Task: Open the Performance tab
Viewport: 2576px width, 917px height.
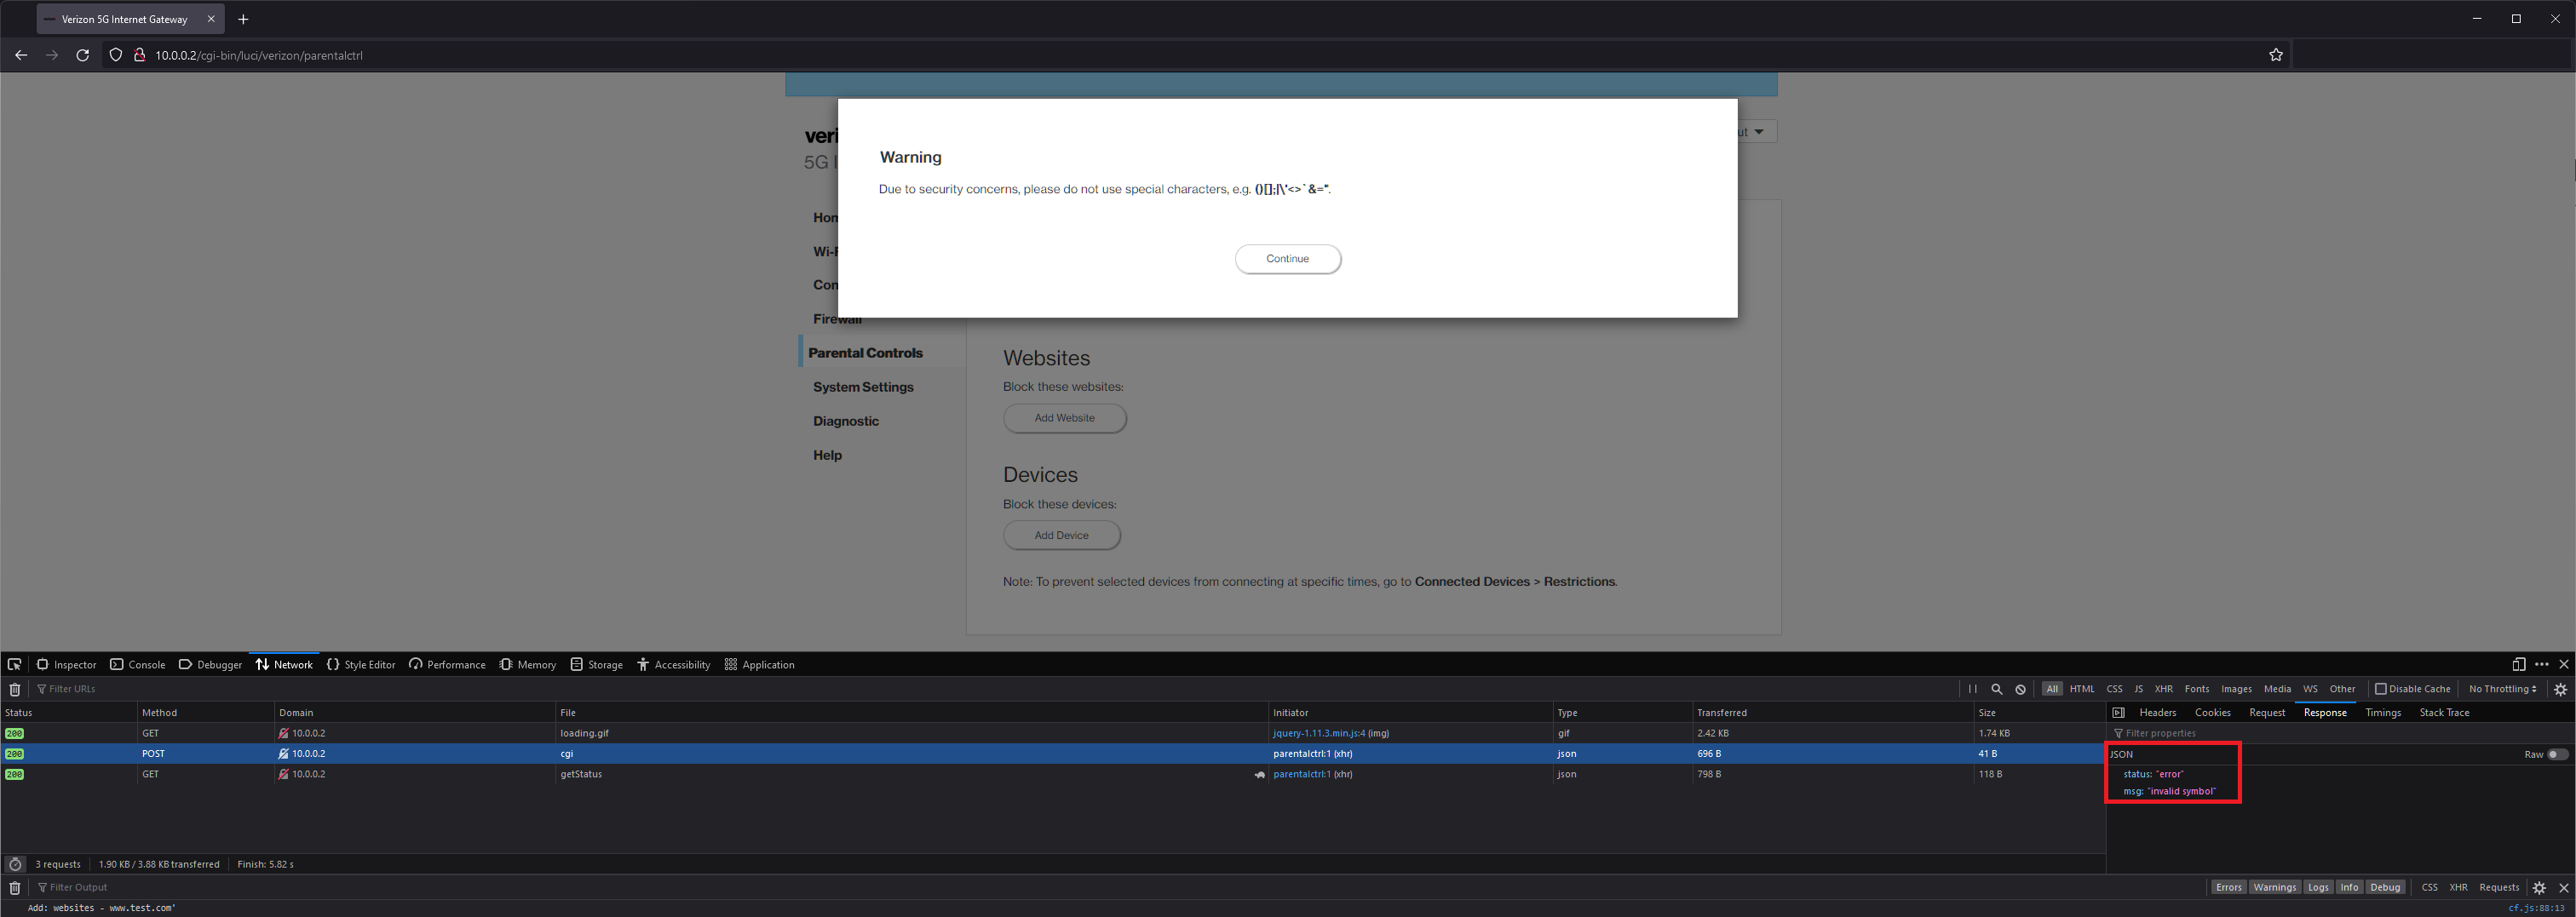Action: [447, 664]
